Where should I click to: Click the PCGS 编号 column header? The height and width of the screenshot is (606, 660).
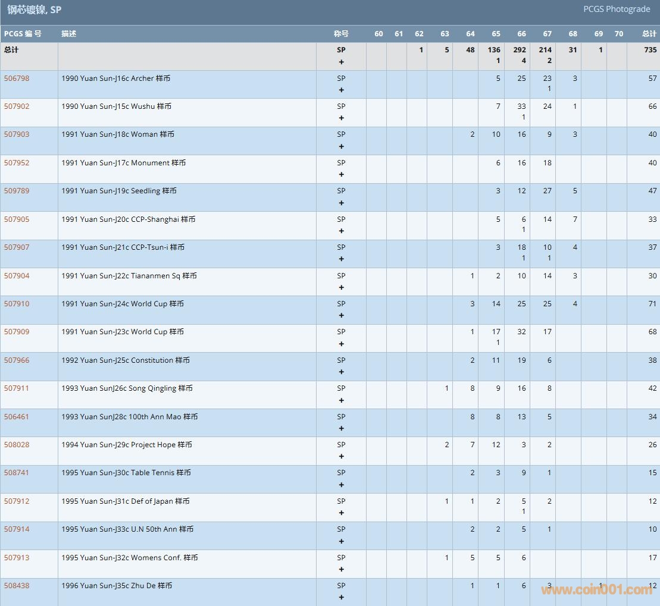pos(23,34)
